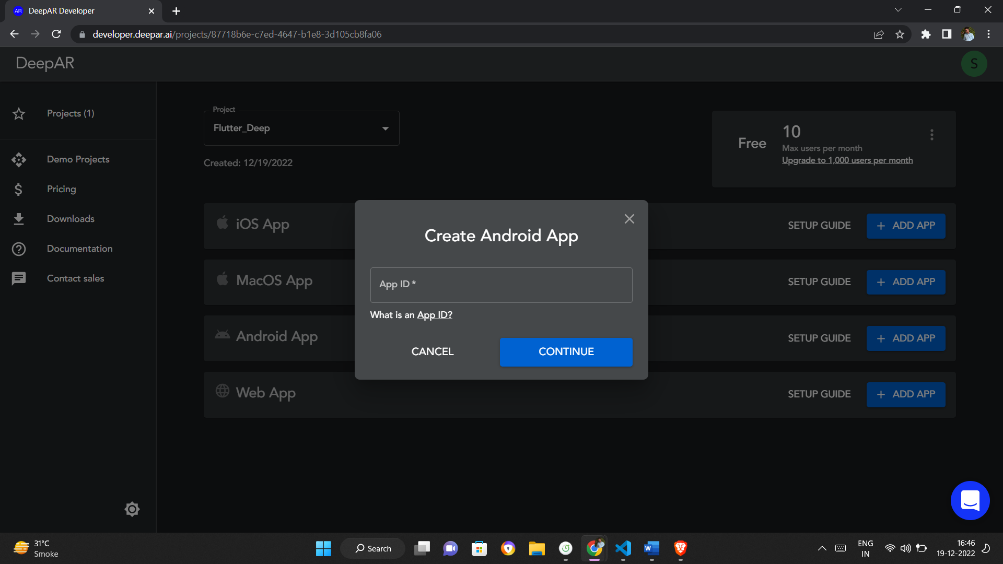
Task: Open Contact sales from sidebar
Action: click(75, 278)
